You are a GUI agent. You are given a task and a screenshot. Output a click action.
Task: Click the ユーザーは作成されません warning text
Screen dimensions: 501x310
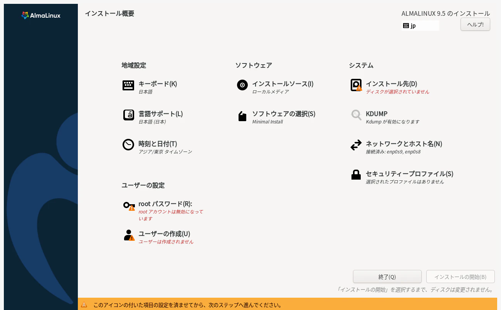click(x=166, y=242)
